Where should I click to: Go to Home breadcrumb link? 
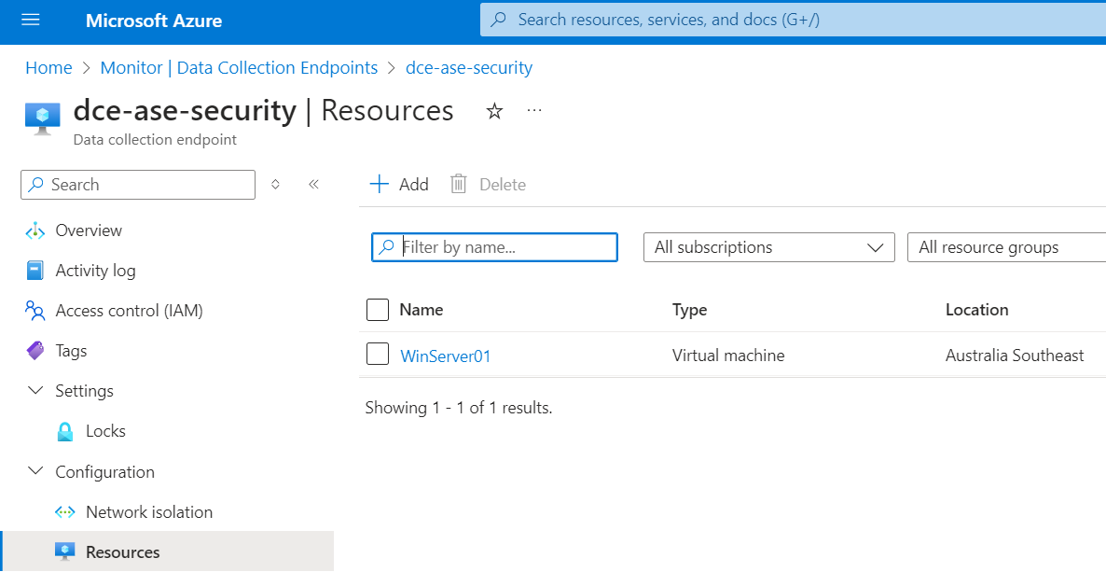click(48, 68)
